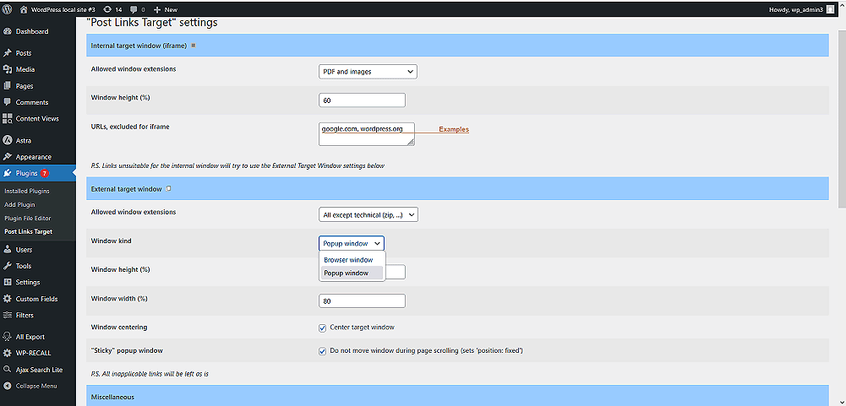This screenshot has width=846, height=406.
Task: Click the updates icon showing 14
Action: coord(107,9)
